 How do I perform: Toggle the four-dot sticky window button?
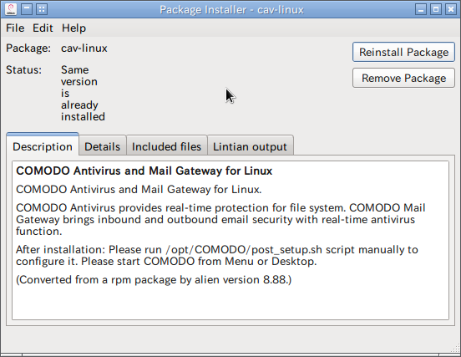[x=42, y=9]
